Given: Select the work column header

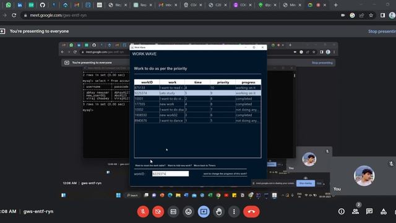Looking at the screenshot, I should [x=172, y=82].
